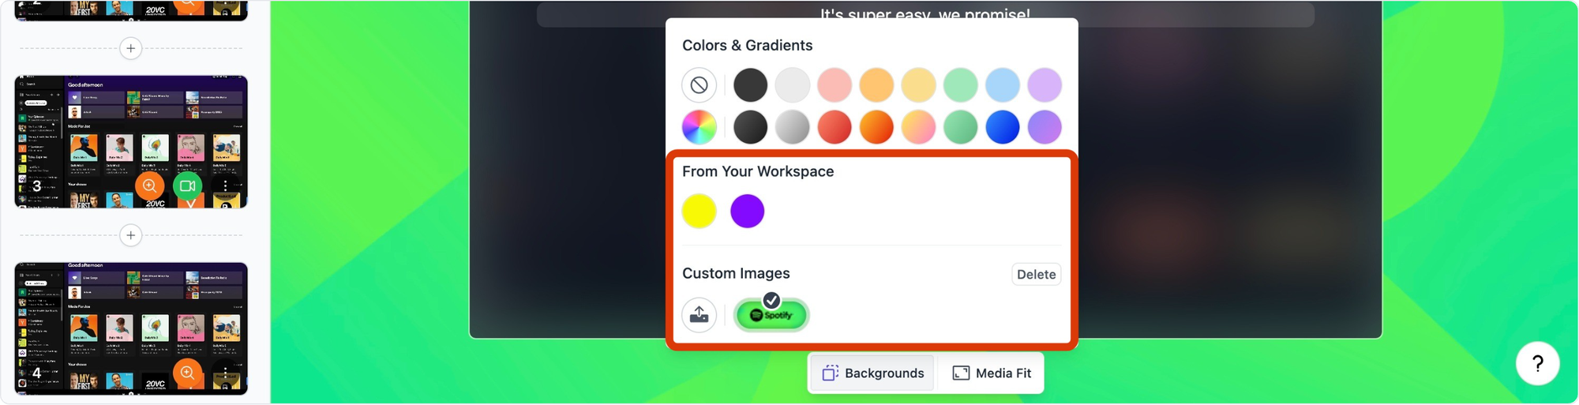
Task: Select the solid pale yellow swatch
Action: pos(918,85)
